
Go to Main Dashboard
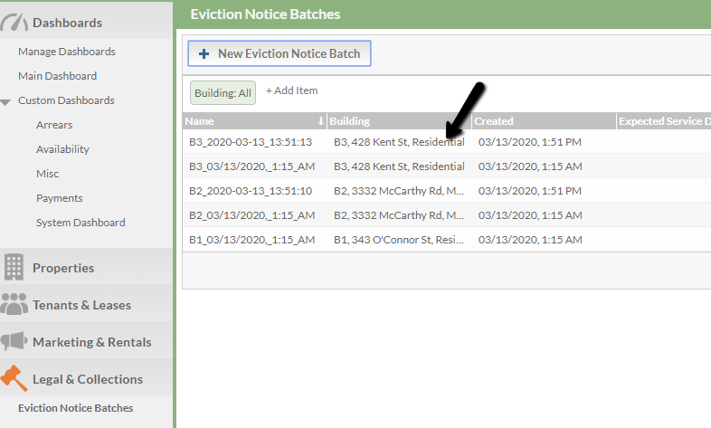click(x=57, y=76)
